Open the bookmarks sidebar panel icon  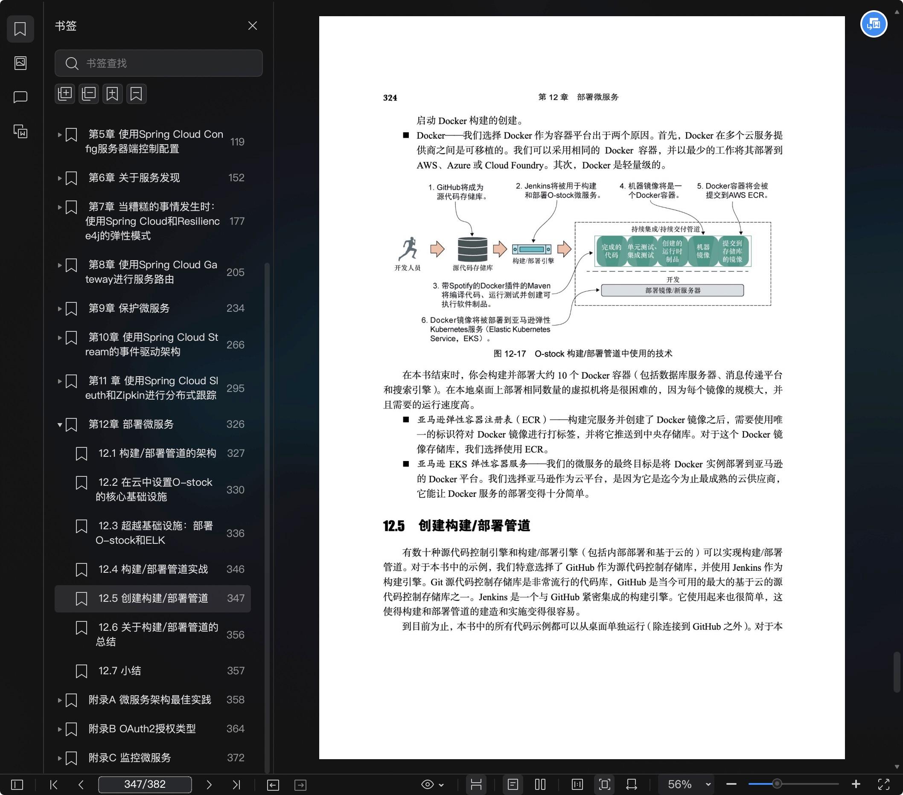(20, 29)
